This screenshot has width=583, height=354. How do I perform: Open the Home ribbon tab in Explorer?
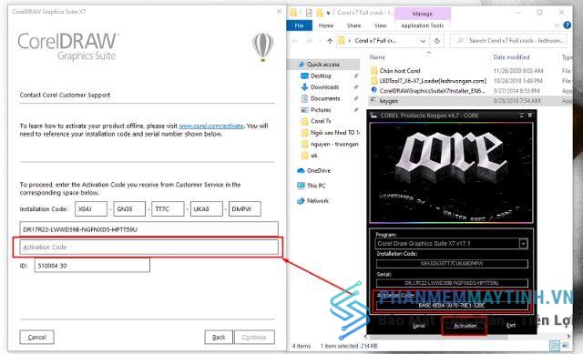pos(326,25)
